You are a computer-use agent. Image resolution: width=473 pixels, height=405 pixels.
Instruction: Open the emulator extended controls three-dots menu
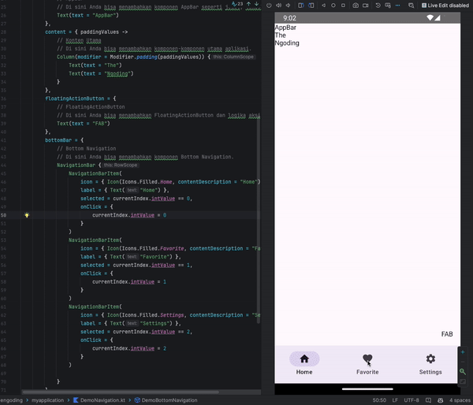coord(397,5)
